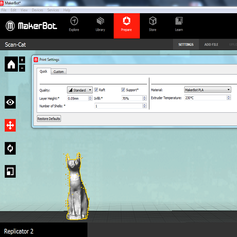Image resolution: width=237 pixels, height=237 pixels.
Task: Open the Prepare section
Action: [127, 26]
